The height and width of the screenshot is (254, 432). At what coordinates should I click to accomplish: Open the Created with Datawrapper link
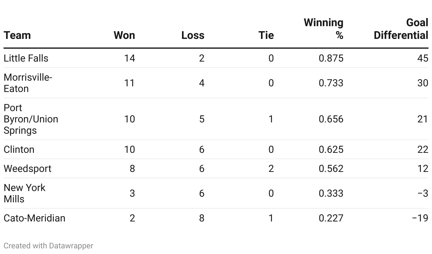(49, 246)
